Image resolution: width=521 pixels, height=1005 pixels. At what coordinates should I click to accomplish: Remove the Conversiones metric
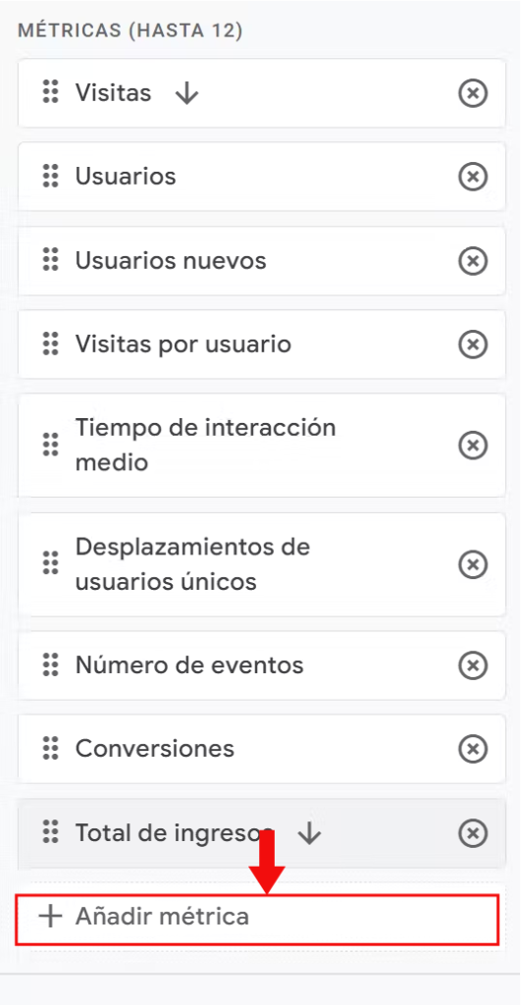pyautogui.click(x=473, y=749)
